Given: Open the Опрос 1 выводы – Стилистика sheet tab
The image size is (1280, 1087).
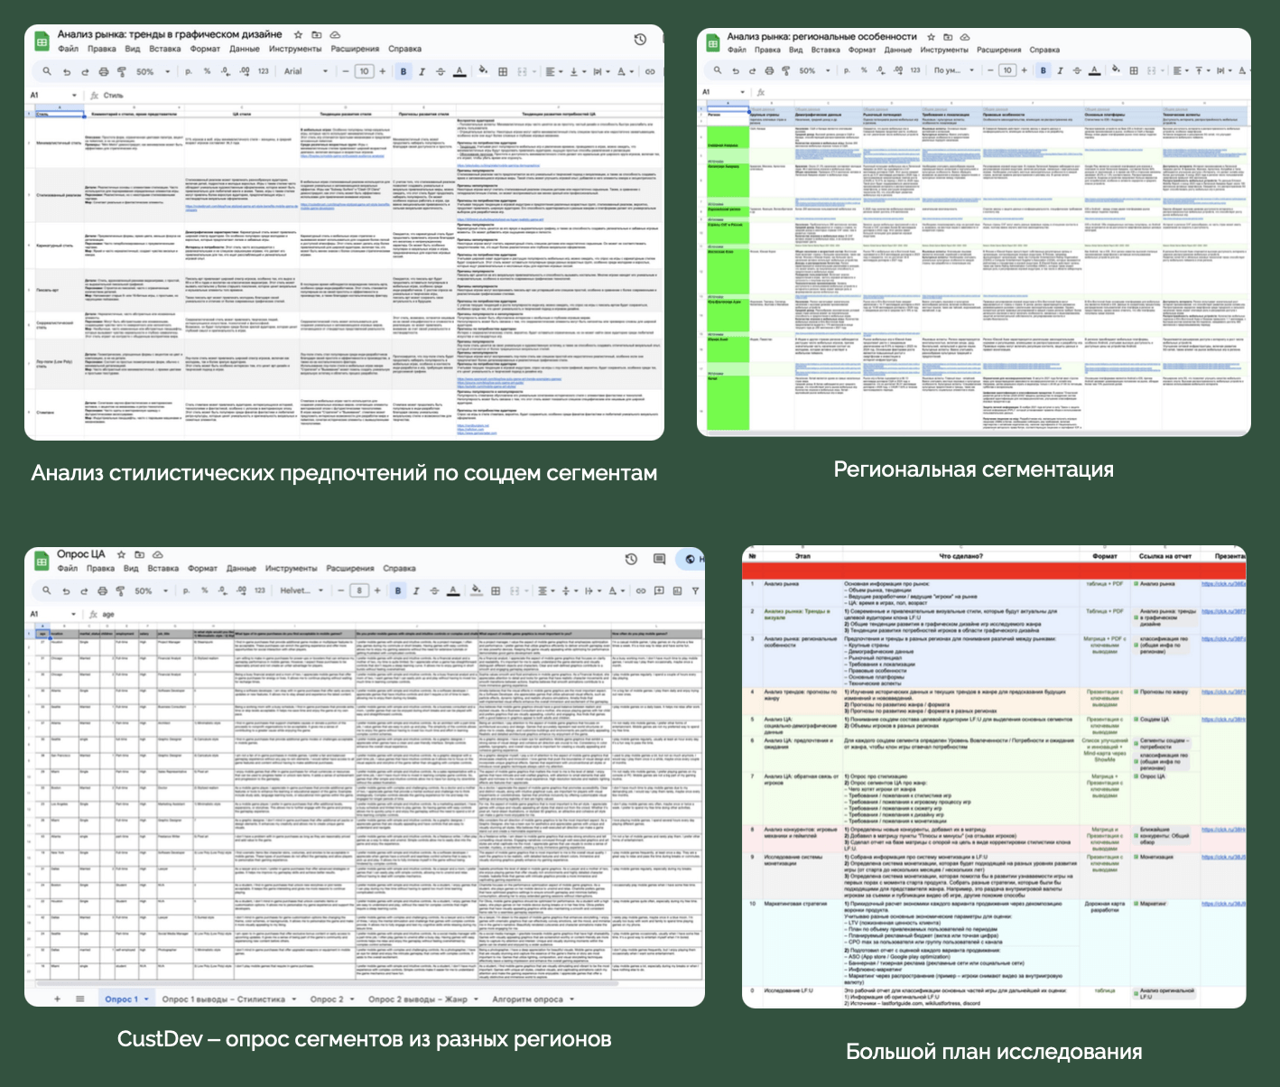Looking at the screenshot, I should coord(224,999).
